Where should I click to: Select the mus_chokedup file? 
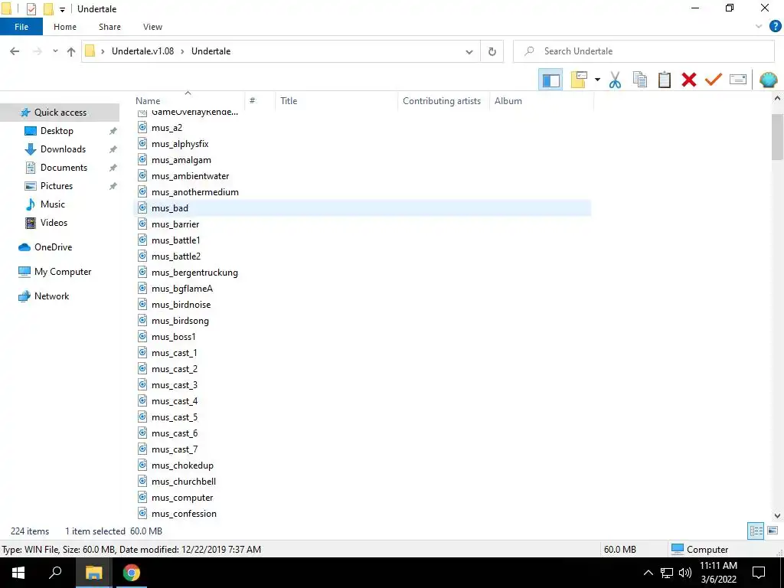coord(182,465)
